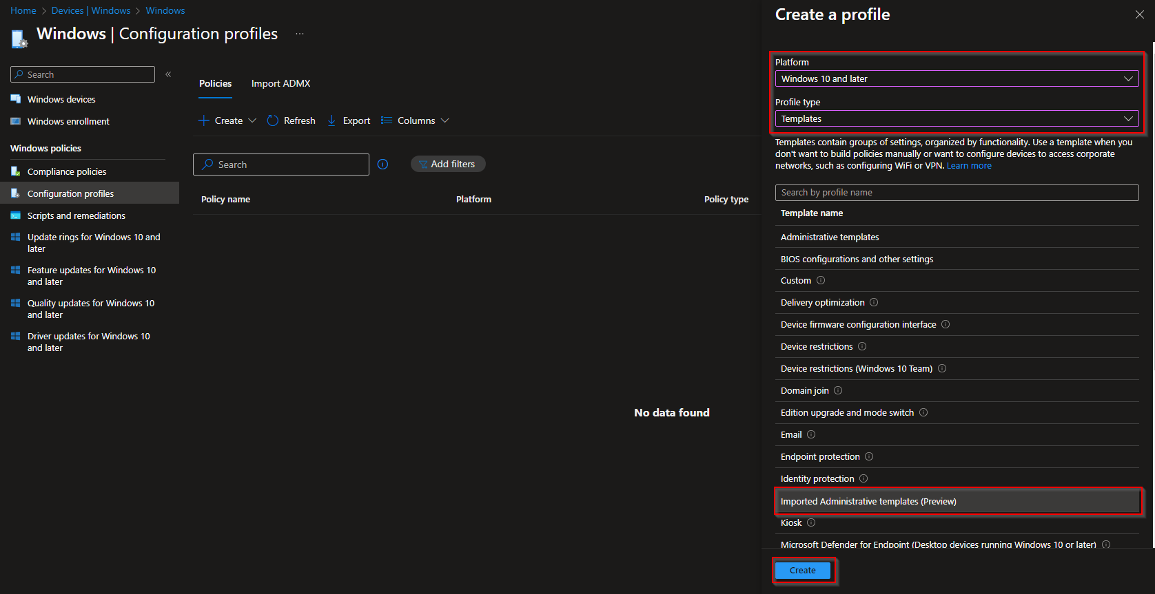Image resolution: width=1155 pixels, height=594 pixels.
Task: Click the info icon beside Email template
Action: pos(811,434)
